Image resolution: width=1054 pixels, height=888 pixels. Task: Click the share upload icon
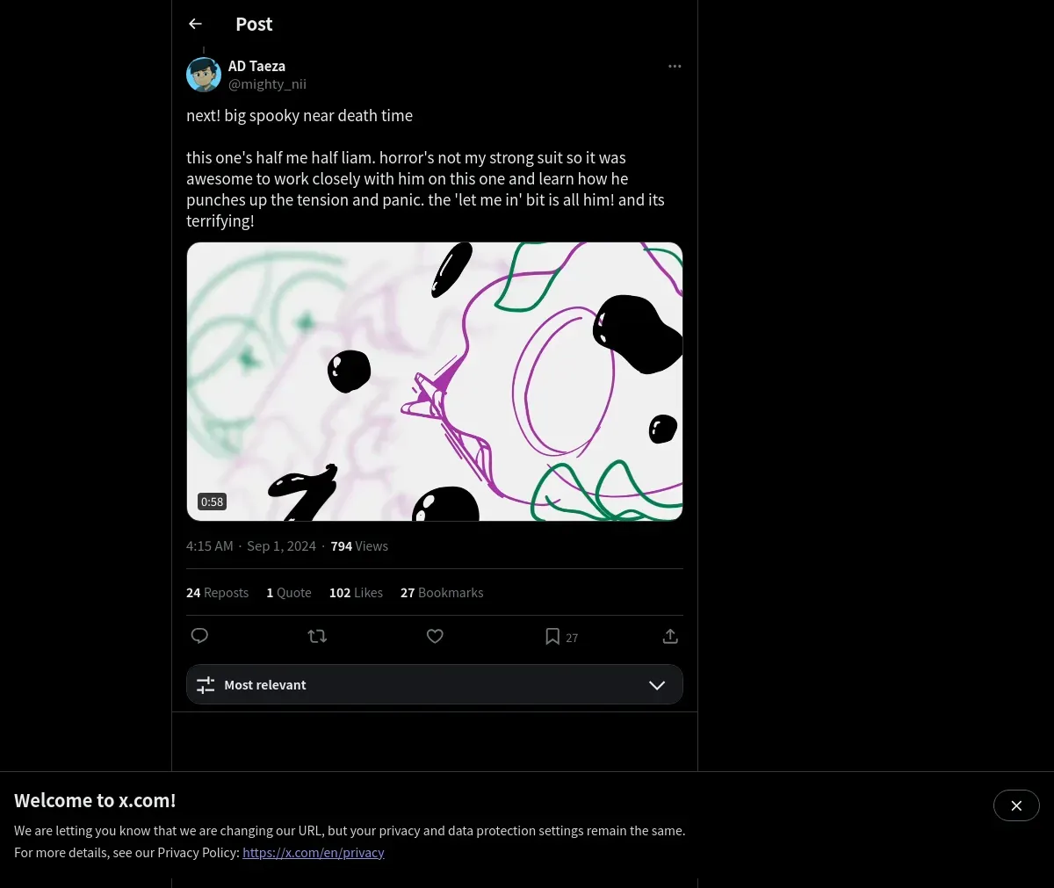[x=670, y=636]
